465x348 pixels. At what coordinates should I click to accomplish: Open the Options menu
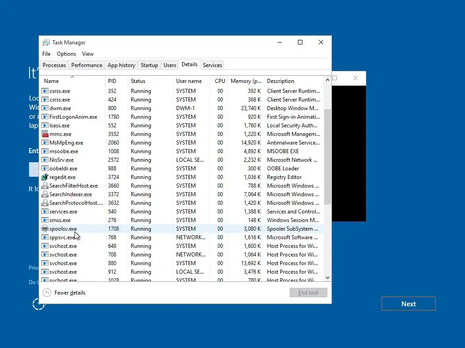pos(66,54)
